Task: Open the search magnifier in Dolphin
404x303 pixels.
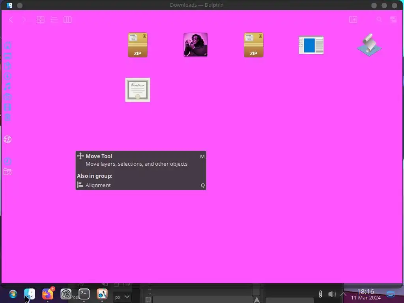Action: pyautogui.click(x=379, y=19)
